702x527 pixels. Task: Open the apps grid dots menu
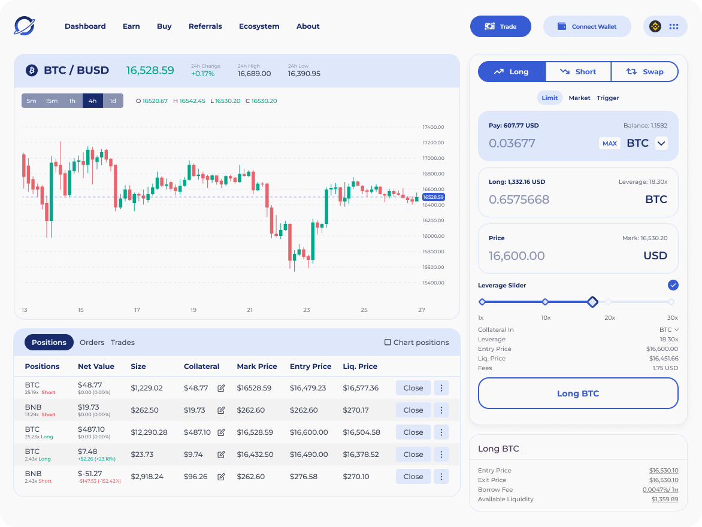coord(674,26)
